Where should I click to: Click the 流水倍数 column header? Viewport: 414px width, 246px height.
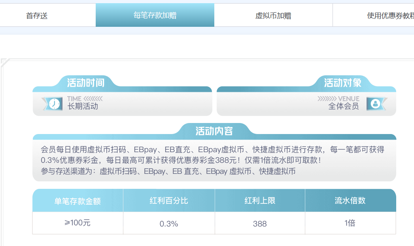(350, 200)
